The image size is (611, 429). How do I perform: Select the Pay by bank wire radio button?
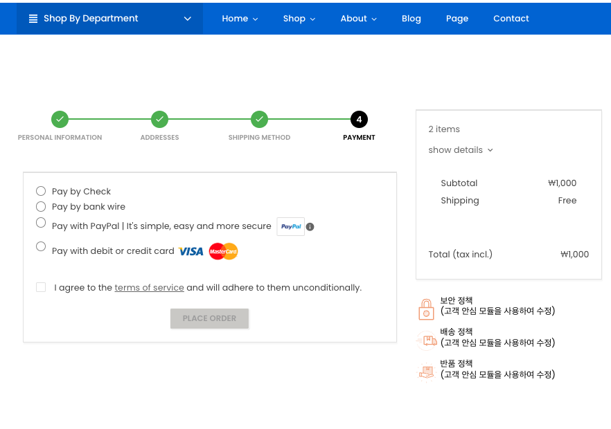coord(41,206)
